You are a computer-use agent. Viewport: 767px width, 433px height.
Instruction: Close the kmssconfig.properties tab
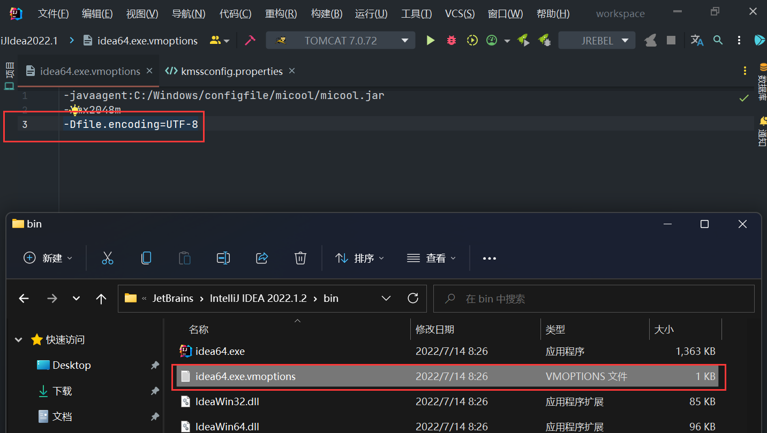click(x=292, y=71)
